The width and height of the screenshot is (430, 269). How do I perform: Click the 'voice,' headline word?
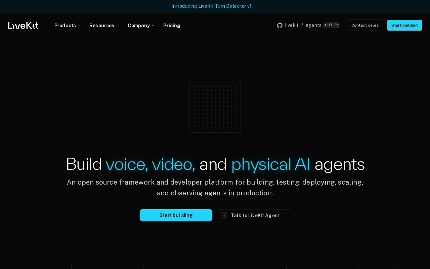tap(127, 164)
